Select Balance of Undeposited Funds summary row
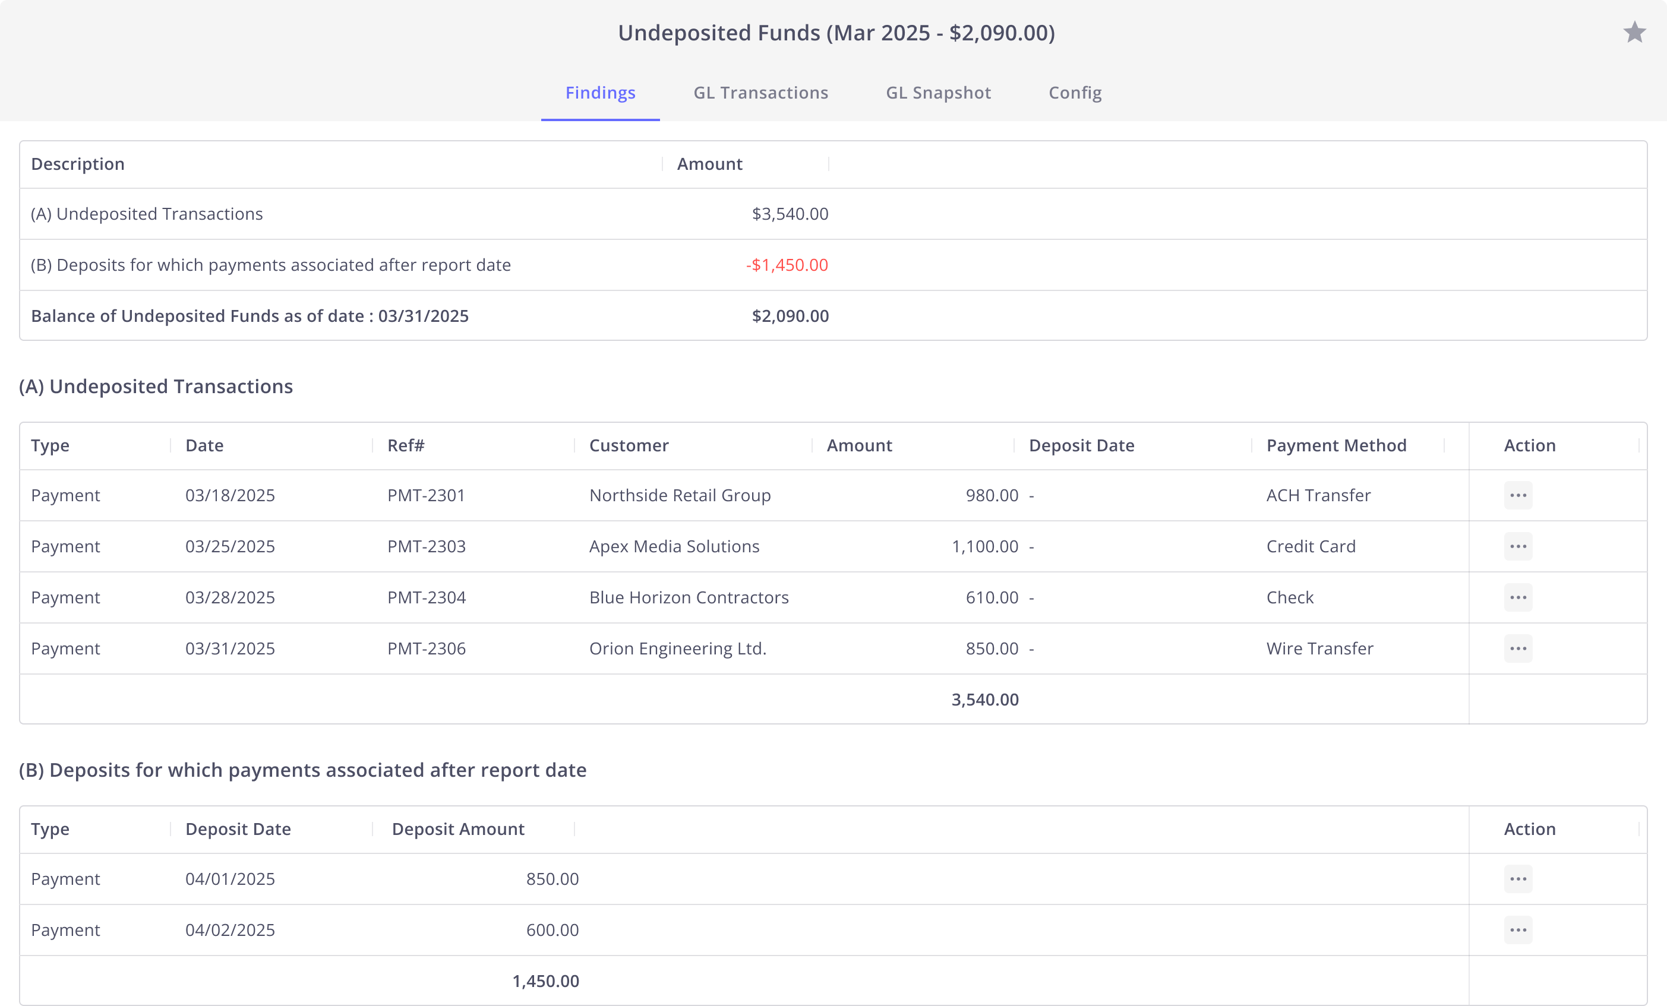 pos(833,316)
